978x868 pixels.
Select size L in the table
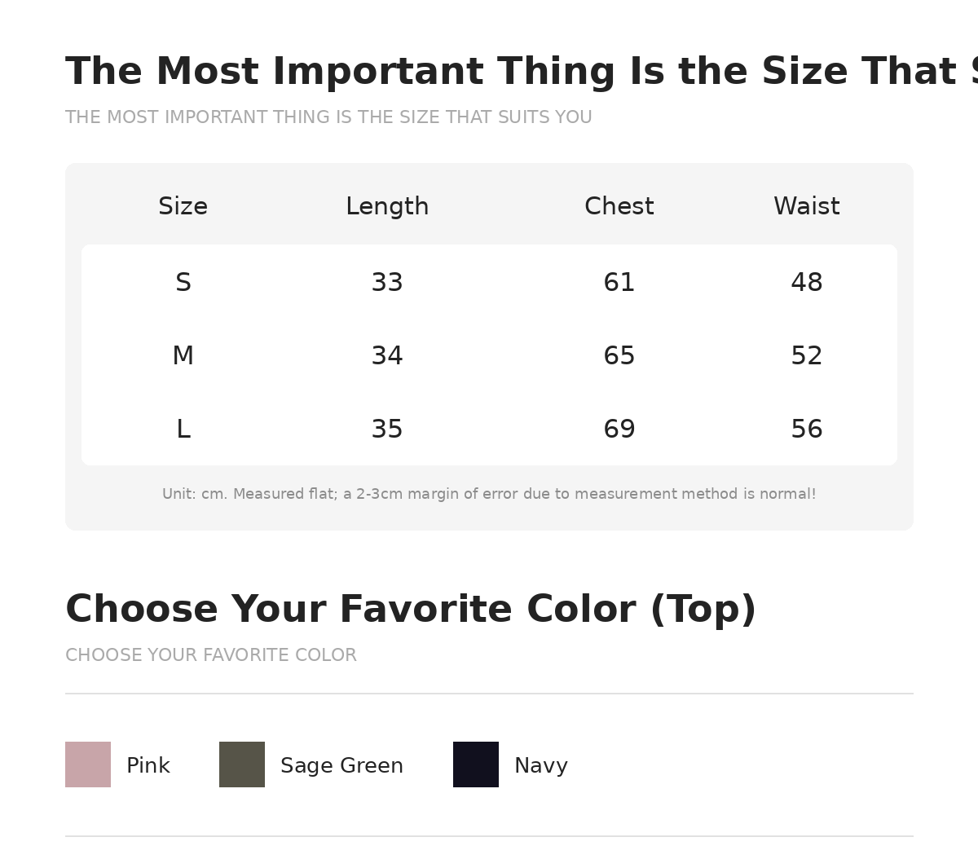pyautogui.click(x=183, y=430)
